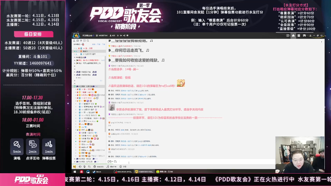Select the first speaker queue row with the red badge

click(x=89, y=48)
